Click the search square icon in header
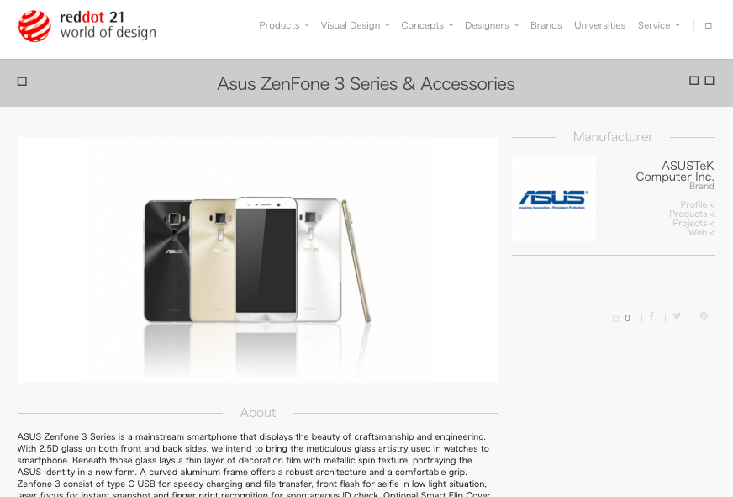 tap(709, 26)
